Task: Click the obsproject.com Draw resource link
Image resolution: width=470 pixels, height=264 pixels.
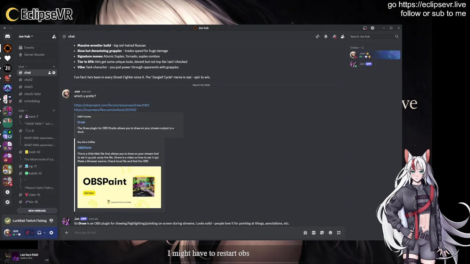Action: (x=112, y=105)
